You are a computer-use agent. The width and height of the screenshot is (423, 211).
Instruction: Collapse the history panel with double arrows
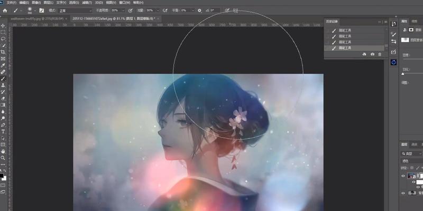click(x=380, y=22)
